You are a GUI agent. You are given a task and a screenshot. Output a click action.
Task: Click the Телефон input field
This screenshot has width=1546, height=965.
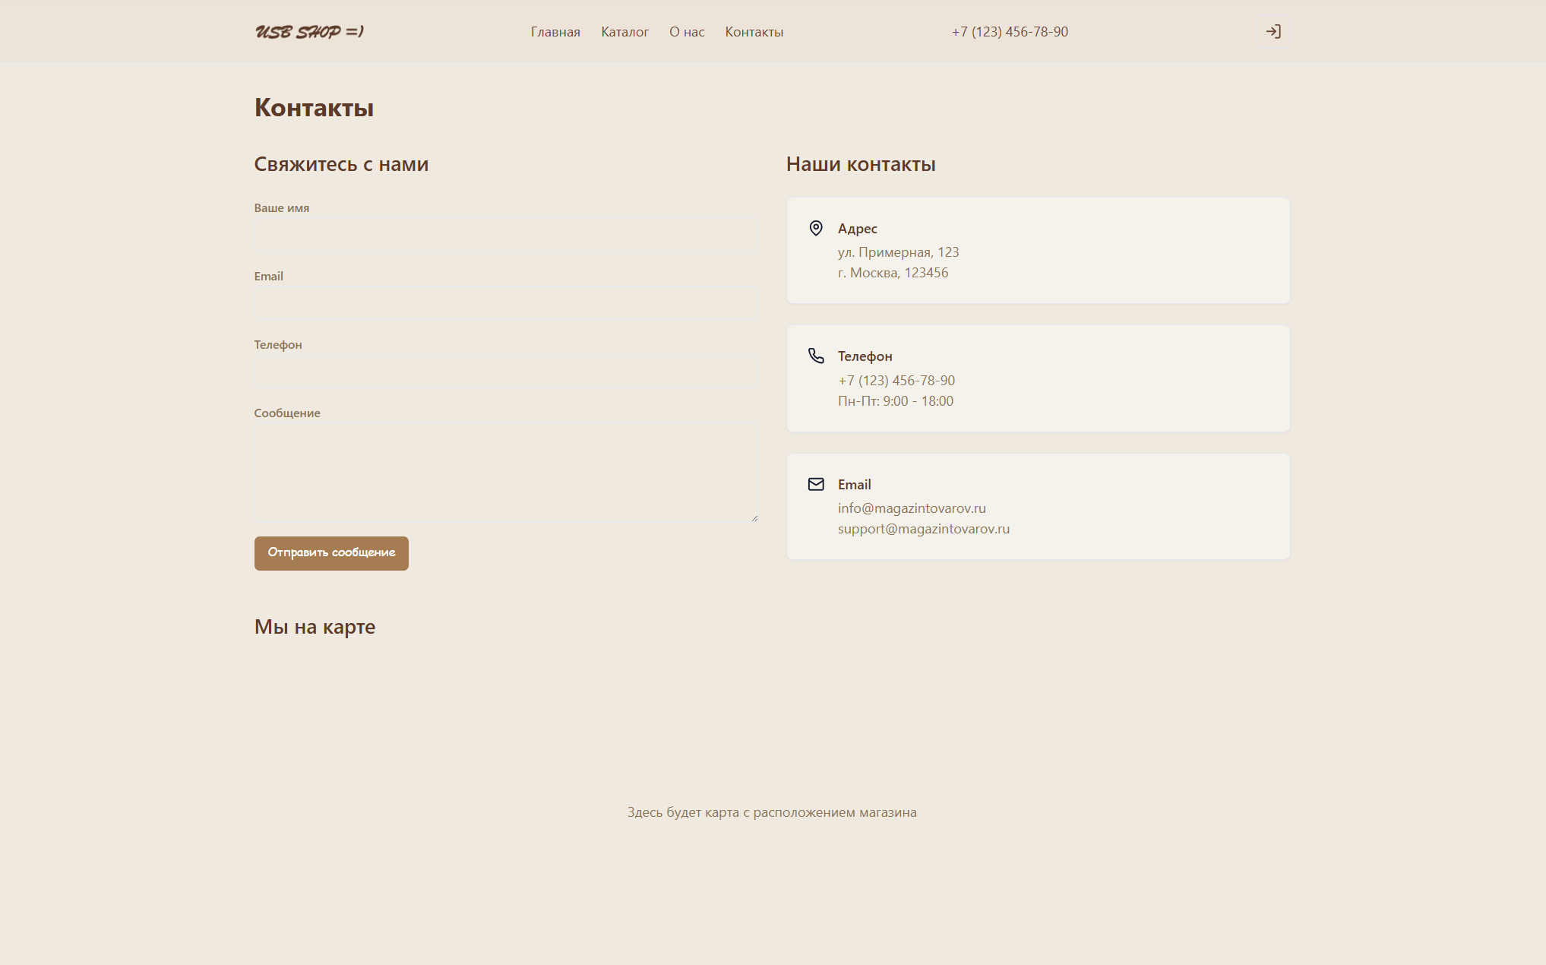coord(505,370)
